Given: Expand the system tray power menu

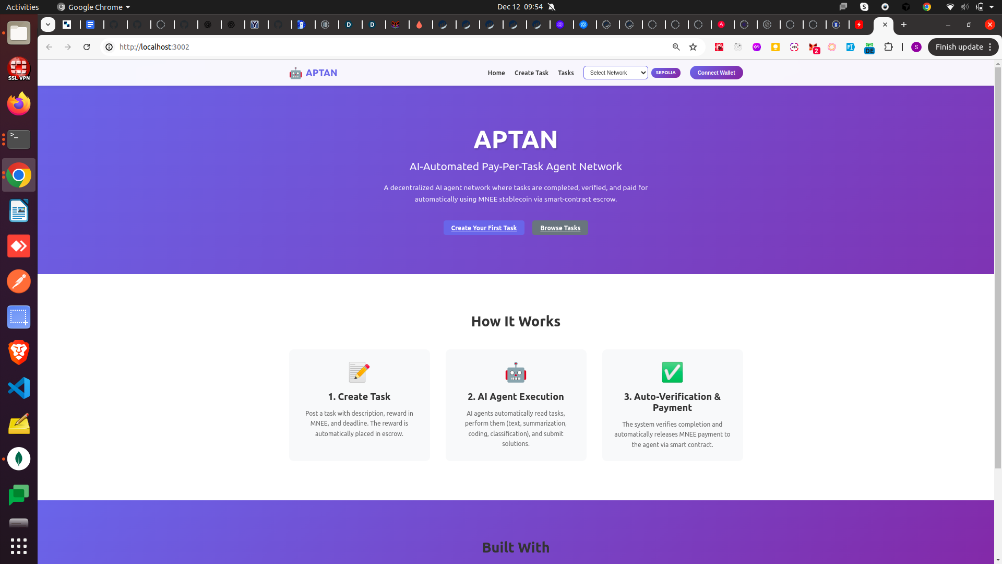Looking at the screenshot, I should pyautogui.click(x=991, y=7).
